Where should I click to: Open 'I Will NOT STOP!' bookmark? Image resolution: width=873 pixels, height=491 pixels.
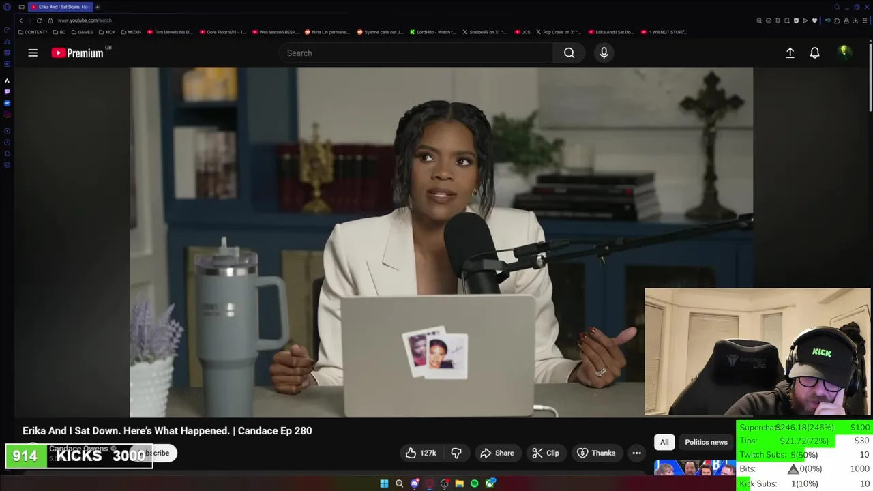664,32
